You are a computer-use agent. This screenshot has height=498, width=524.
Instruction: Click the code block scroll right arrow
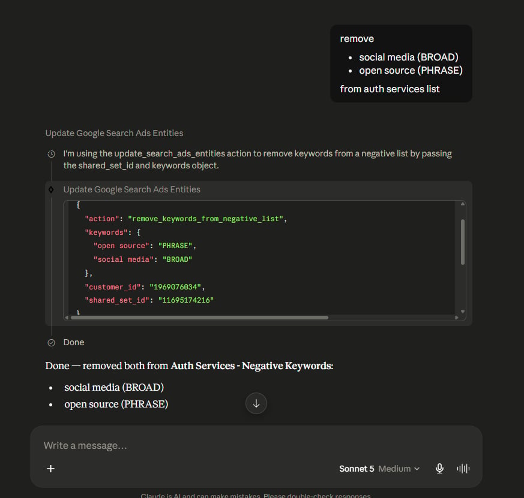[457, 318]
